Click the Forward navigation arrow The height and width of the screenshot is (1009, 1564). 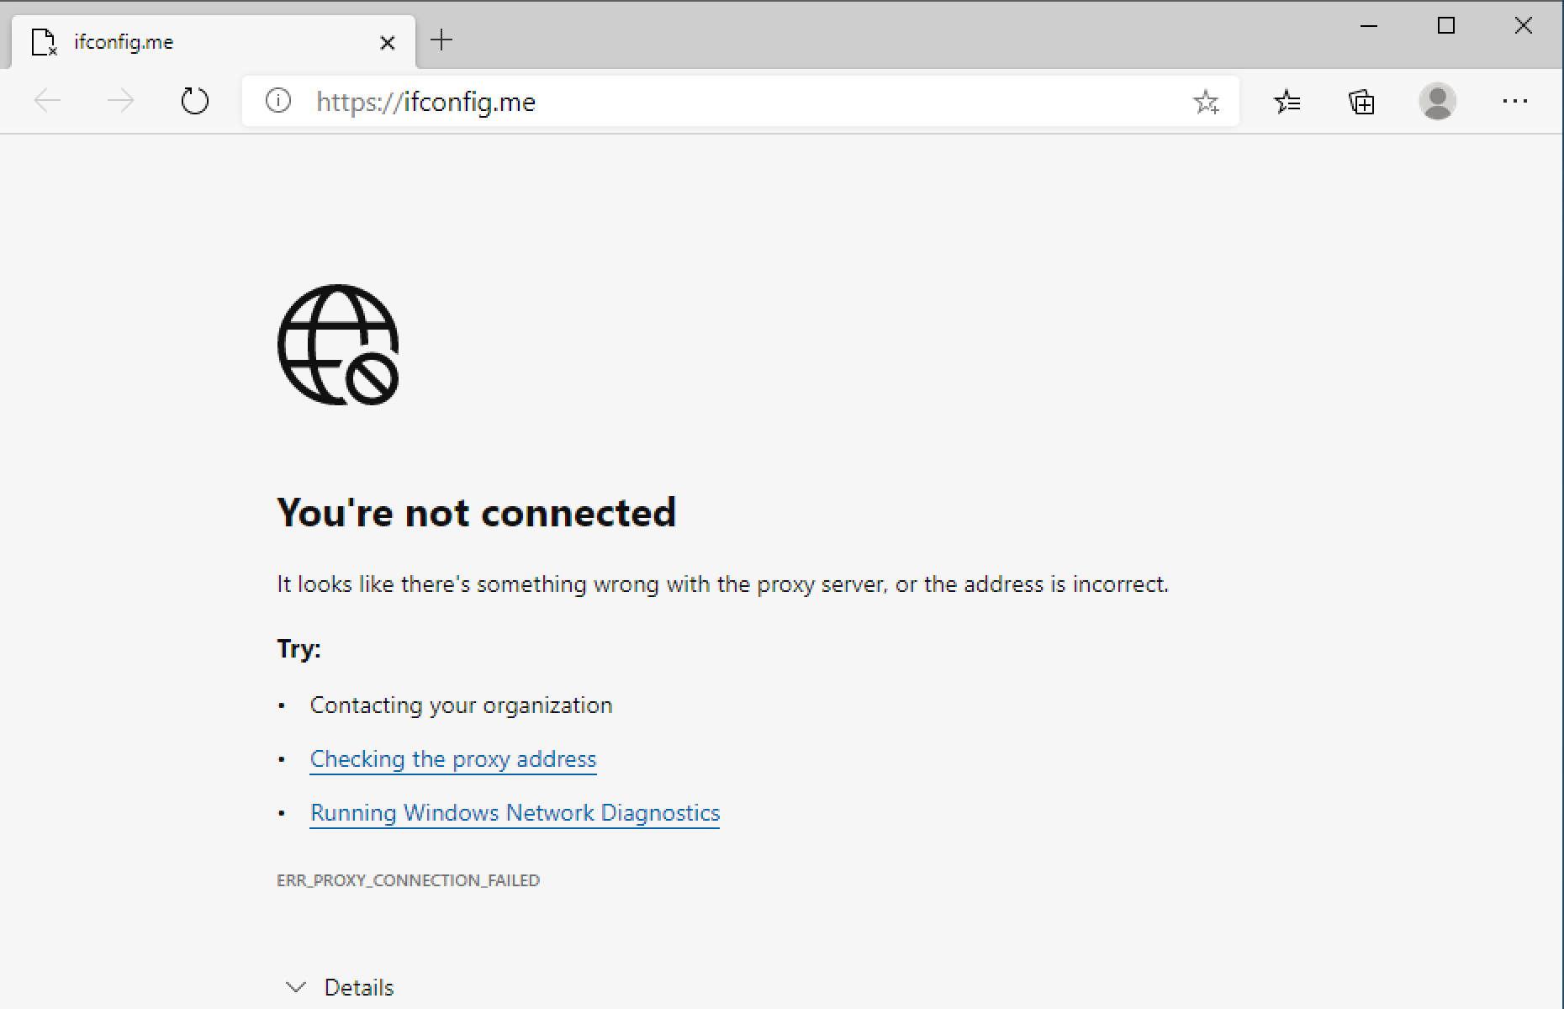coord(121,101)
